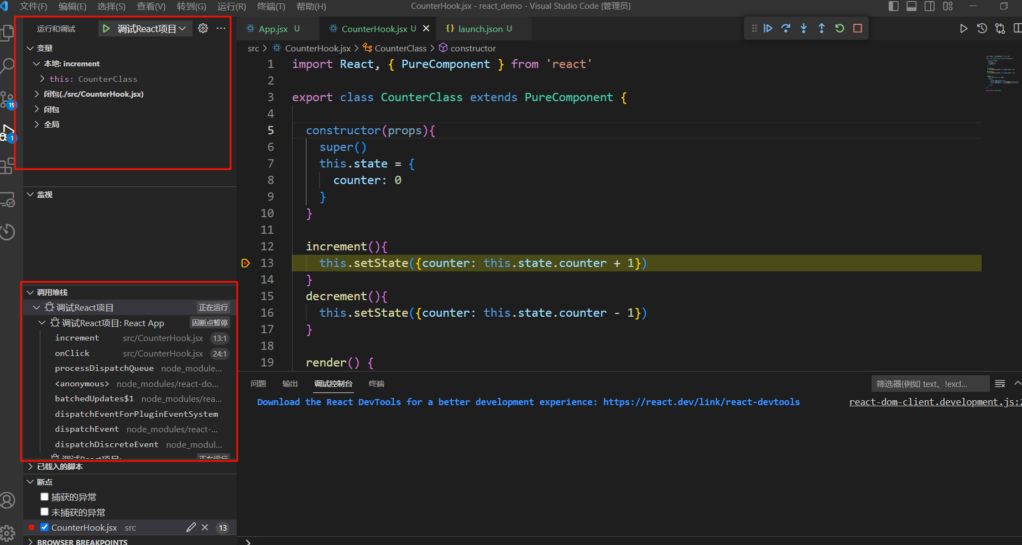Screen dimensions: 1022x545
Task: Open the 文件(F) menu
Action: tap(33, 6)
